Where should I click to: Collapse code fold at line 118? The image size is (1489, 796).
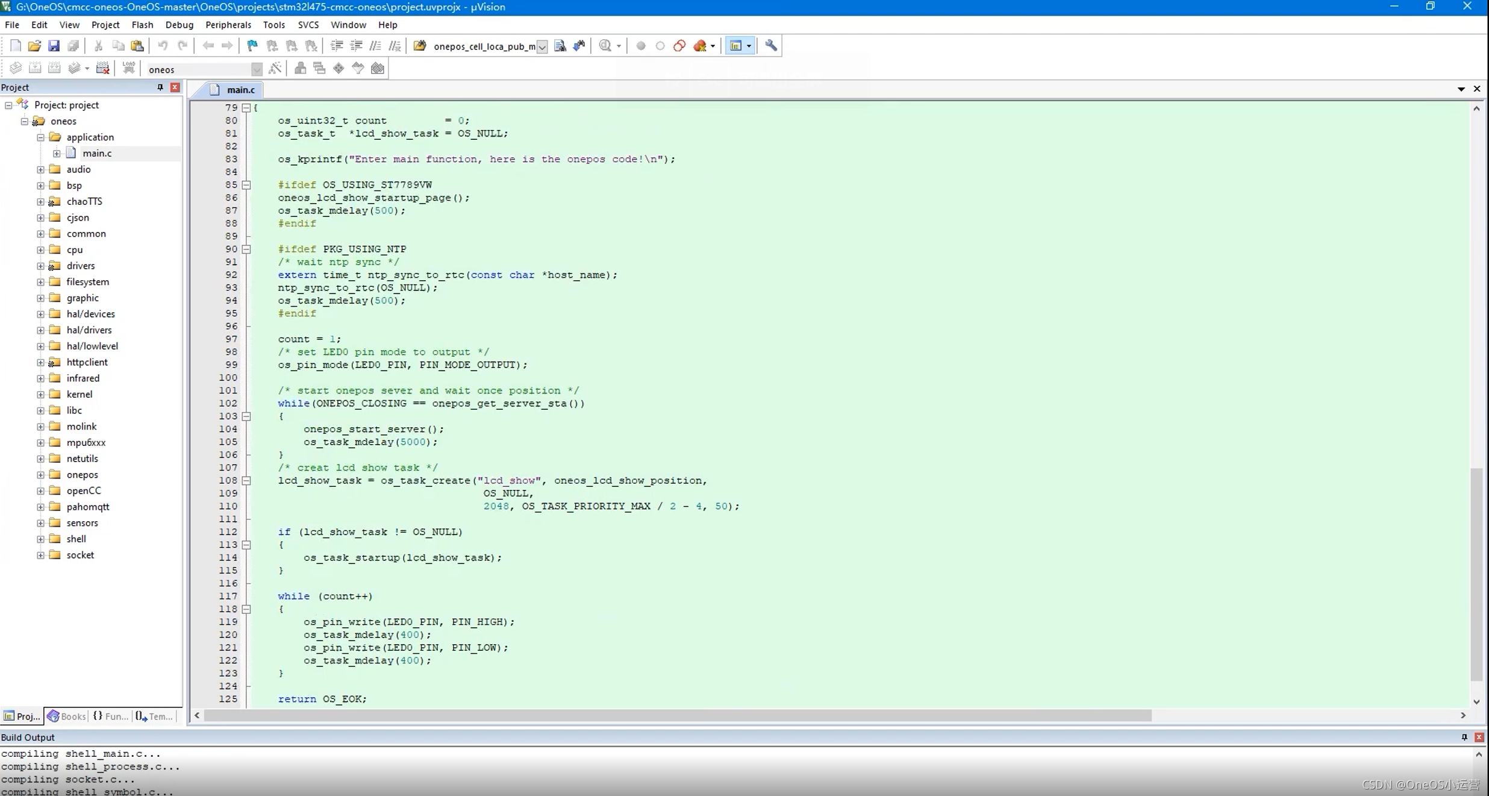[246, 609]
